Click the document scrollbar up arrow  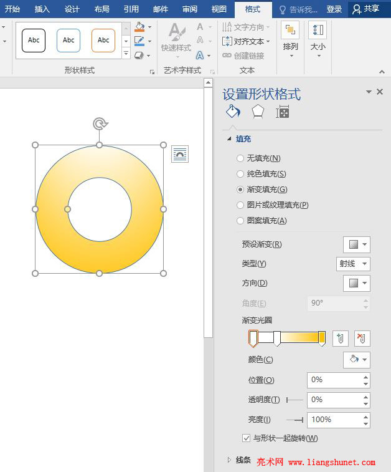pyautogui.click(x=208, y=82)
